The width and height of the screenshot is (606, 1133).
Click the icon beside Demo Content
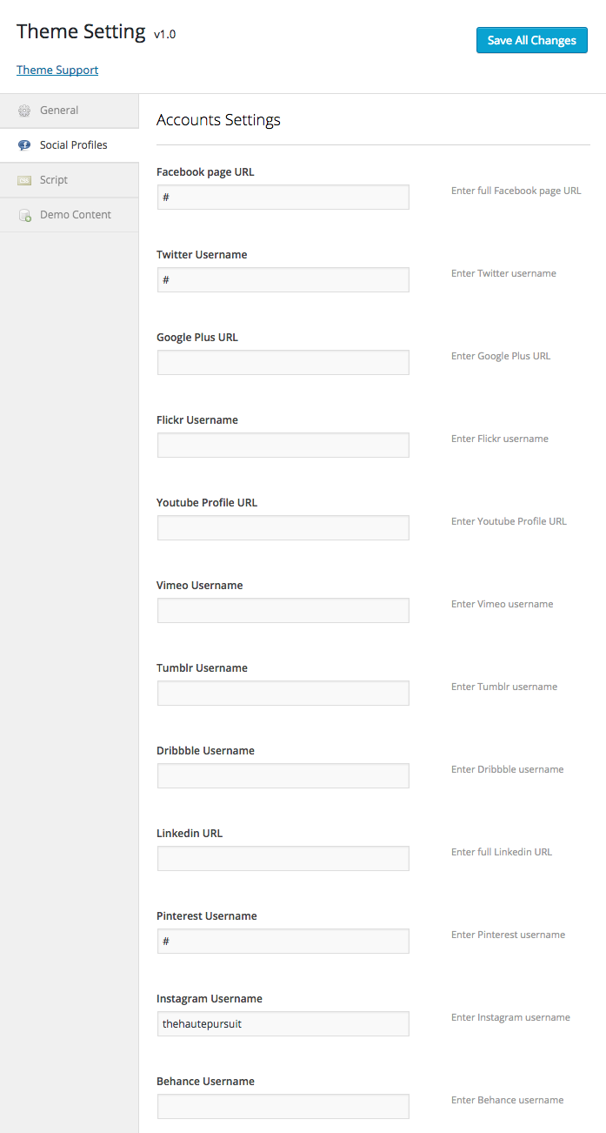click(x=23, y=214)
